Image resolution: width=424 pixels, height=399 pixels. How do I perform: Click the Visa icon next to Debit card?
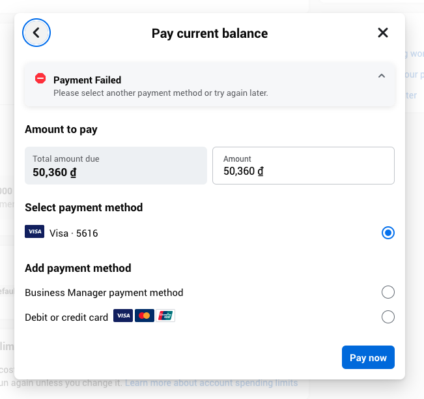[123, 316]
